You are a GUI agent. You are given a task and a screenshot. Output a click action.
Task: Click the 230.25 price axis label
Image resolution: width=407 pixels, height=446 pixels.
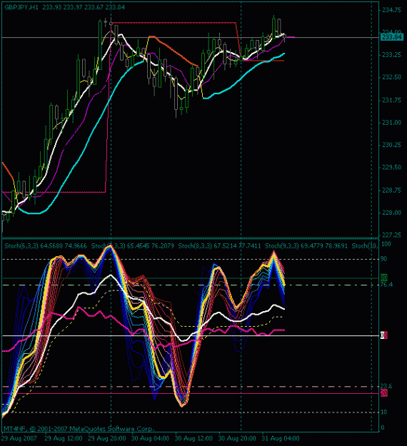(x=391, y=145)
